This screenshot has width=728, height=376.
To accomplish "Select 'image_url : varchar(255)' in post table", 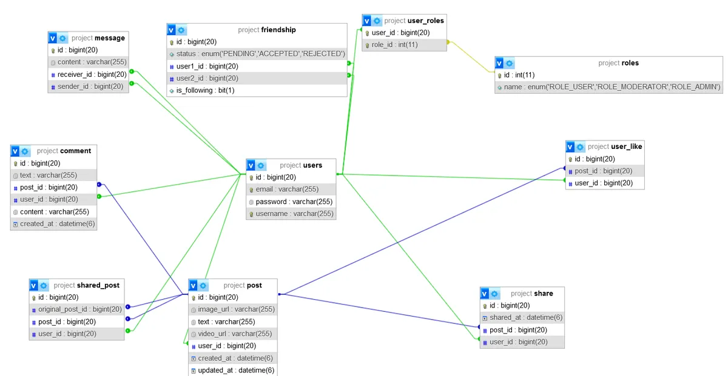I will [234, 309].
